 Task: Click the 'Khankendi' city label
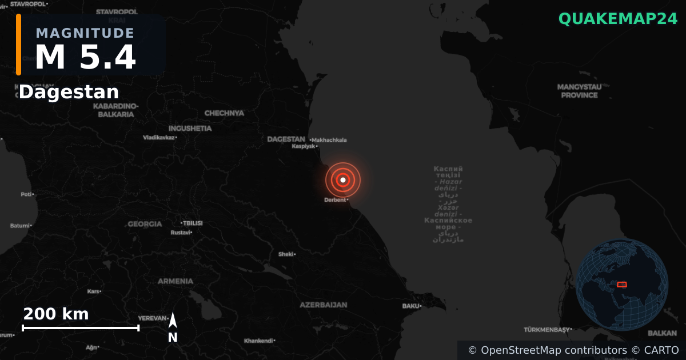point(260,341)
